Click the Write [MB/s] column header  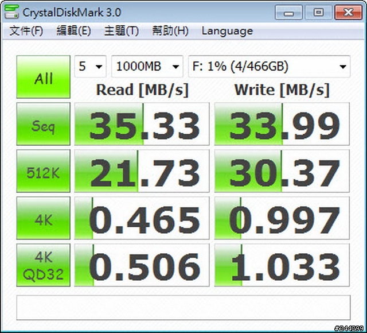(x=282, y=90)
